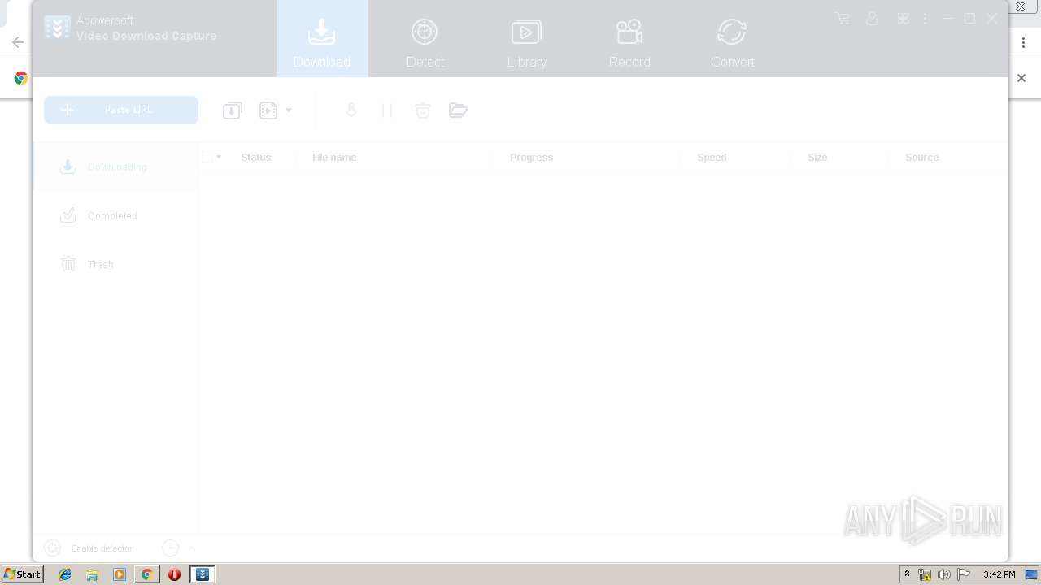Open the user account icon
1041x585 pixels.
coord(873,18)
